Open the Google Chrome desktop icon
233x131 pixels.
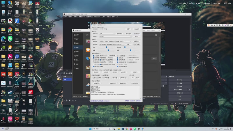[x=10, y=30]
